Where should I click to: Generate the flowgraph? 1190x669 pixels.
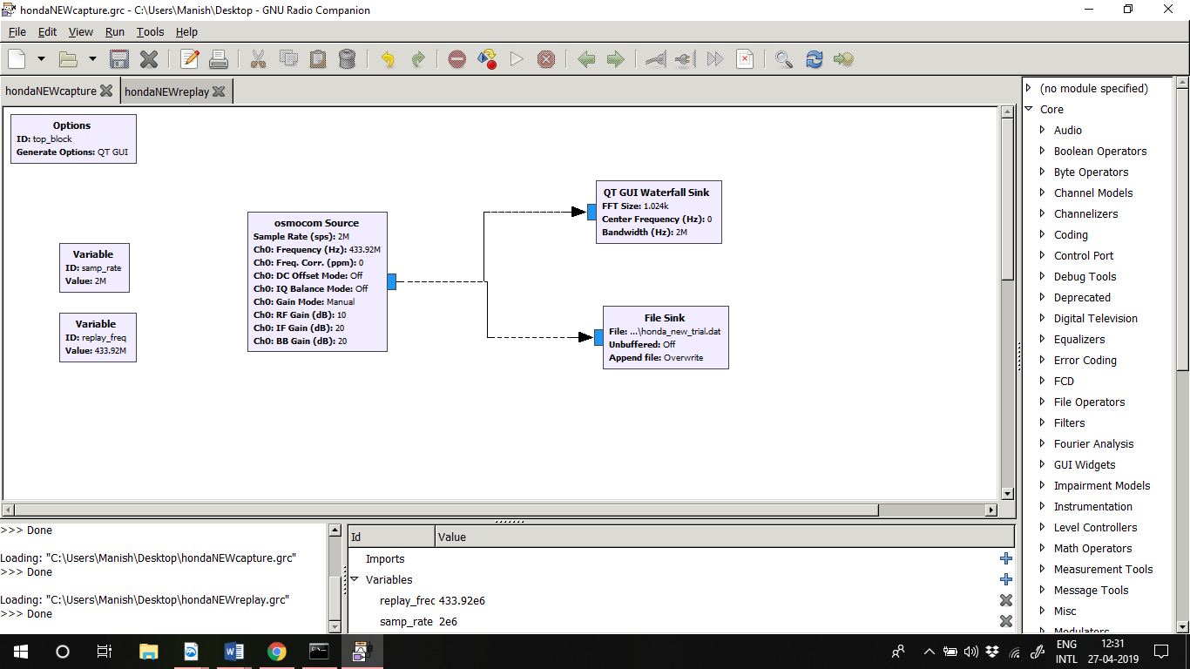tap(486, 59)
